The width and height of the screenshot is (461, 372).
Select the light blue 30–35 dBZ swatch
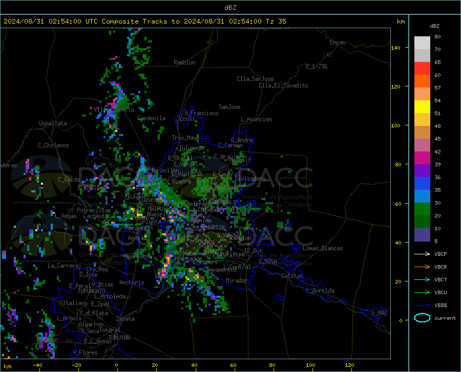tap(422, 196)
